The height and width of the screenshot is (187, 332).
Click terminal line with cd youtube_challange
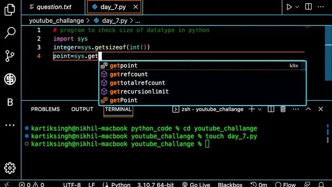pos(144,128)
